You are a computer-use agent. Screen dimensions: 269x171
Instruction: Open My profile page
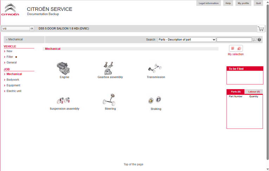pyautogui.click(x=243, y=3)
